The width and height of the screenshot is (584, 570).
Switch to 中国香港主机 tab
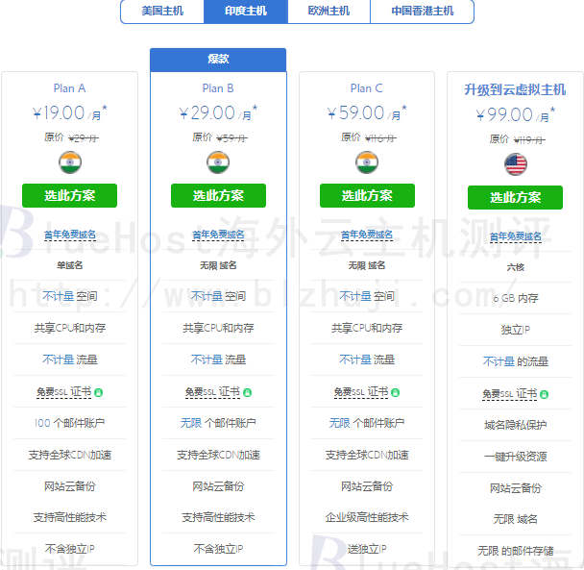coord(422,12)
